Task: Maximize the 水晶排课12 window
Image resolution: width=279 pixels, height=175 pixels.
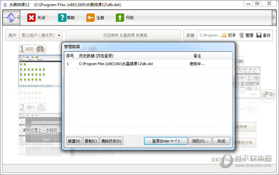Action: click(x=257, y=4)
